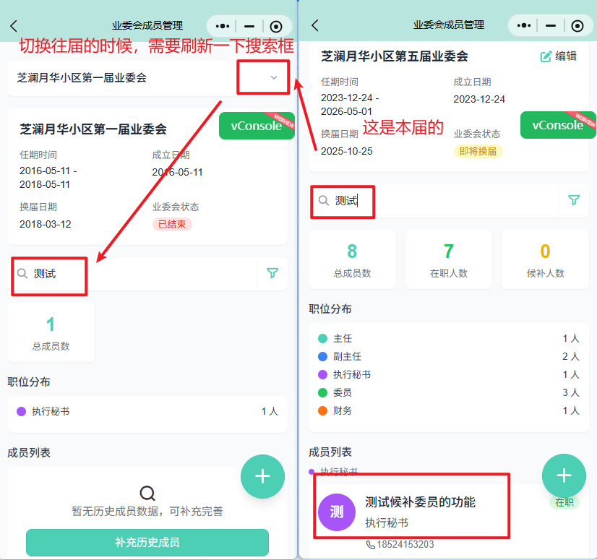This screenshot has width=597, height=560.
Task: Click the filter funnel icon in right panel
Action: [574, 200]
